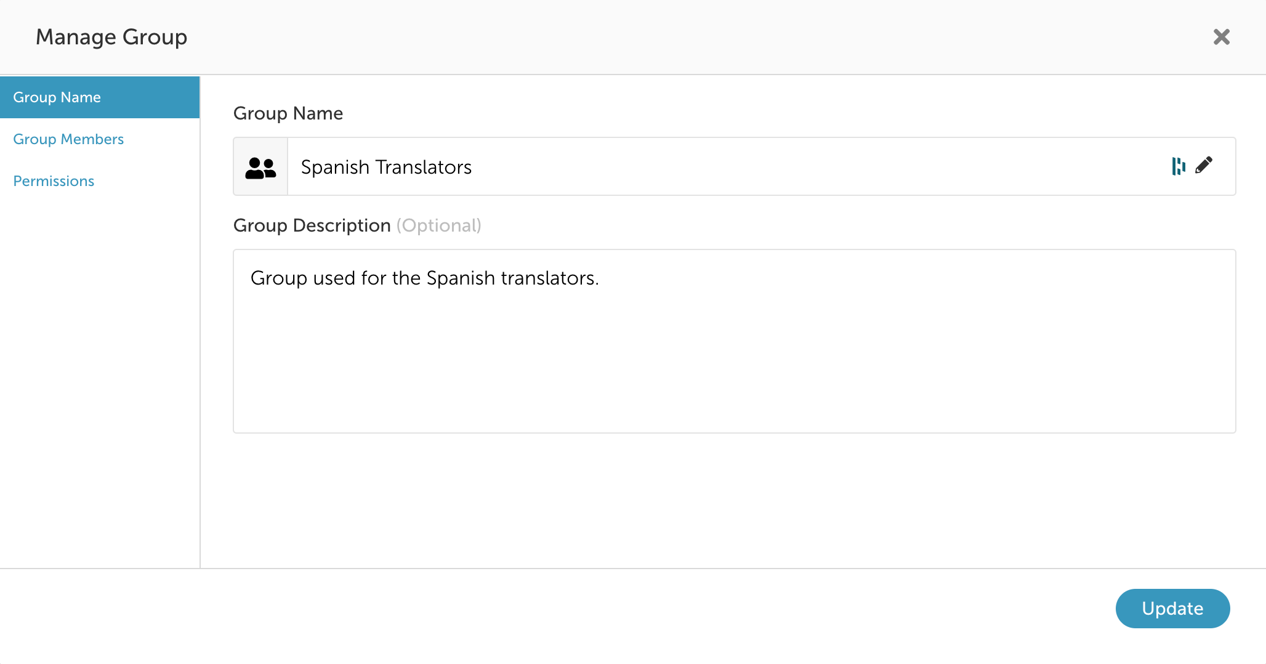Click blank space at bottom of description box
This screenshot has width=1266, height=664.
(x=734, y=394)
